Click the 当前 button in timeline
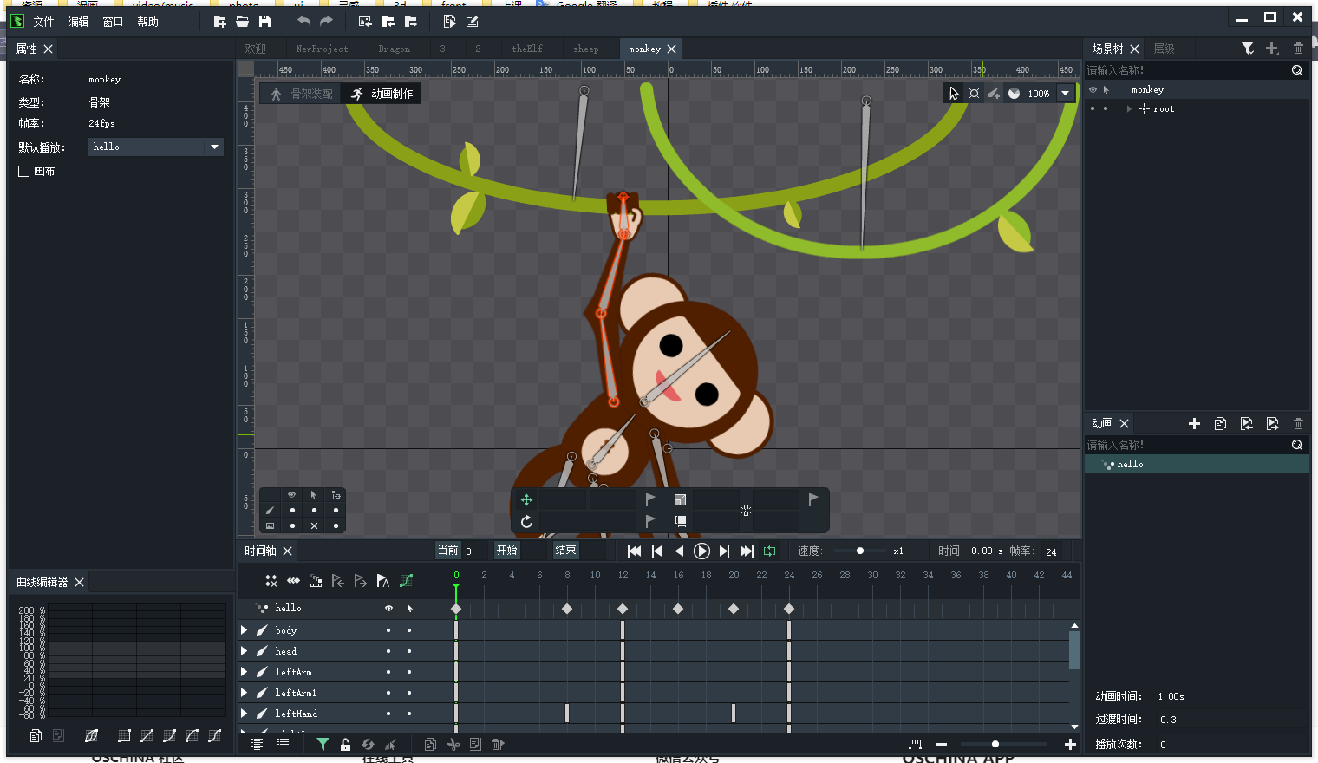Image resolution: width=1318 pixels, height=763 pixels. 447,550
